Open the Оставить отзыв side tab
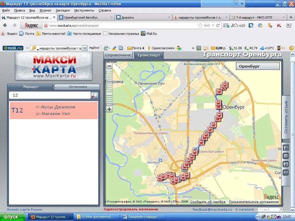The image size is (295, 221). coord(286,117)
